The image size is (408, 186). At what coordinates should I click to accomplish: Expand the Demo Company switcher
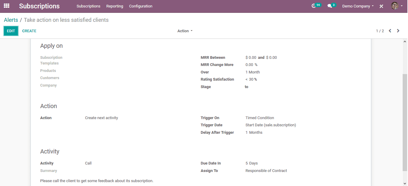[358, 6]
